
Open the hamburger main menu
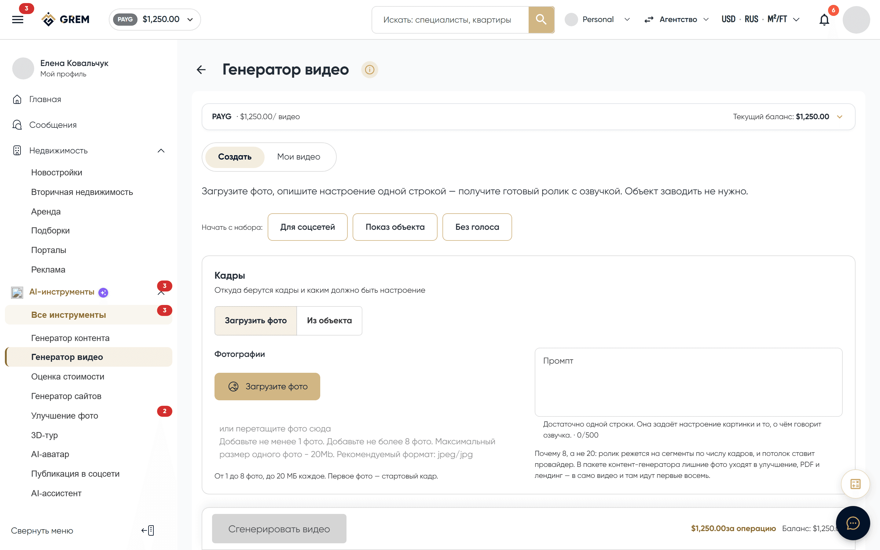[17, 19]
